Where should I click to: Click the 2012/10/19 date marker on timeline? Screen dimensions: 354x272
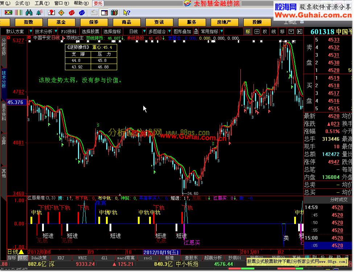162,252
